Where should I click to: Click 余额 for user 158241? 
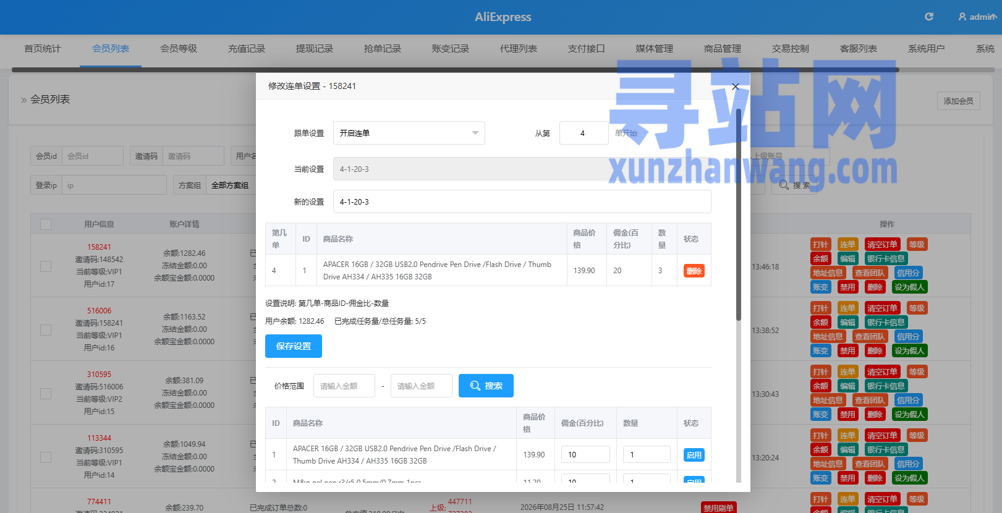point(820,258)
